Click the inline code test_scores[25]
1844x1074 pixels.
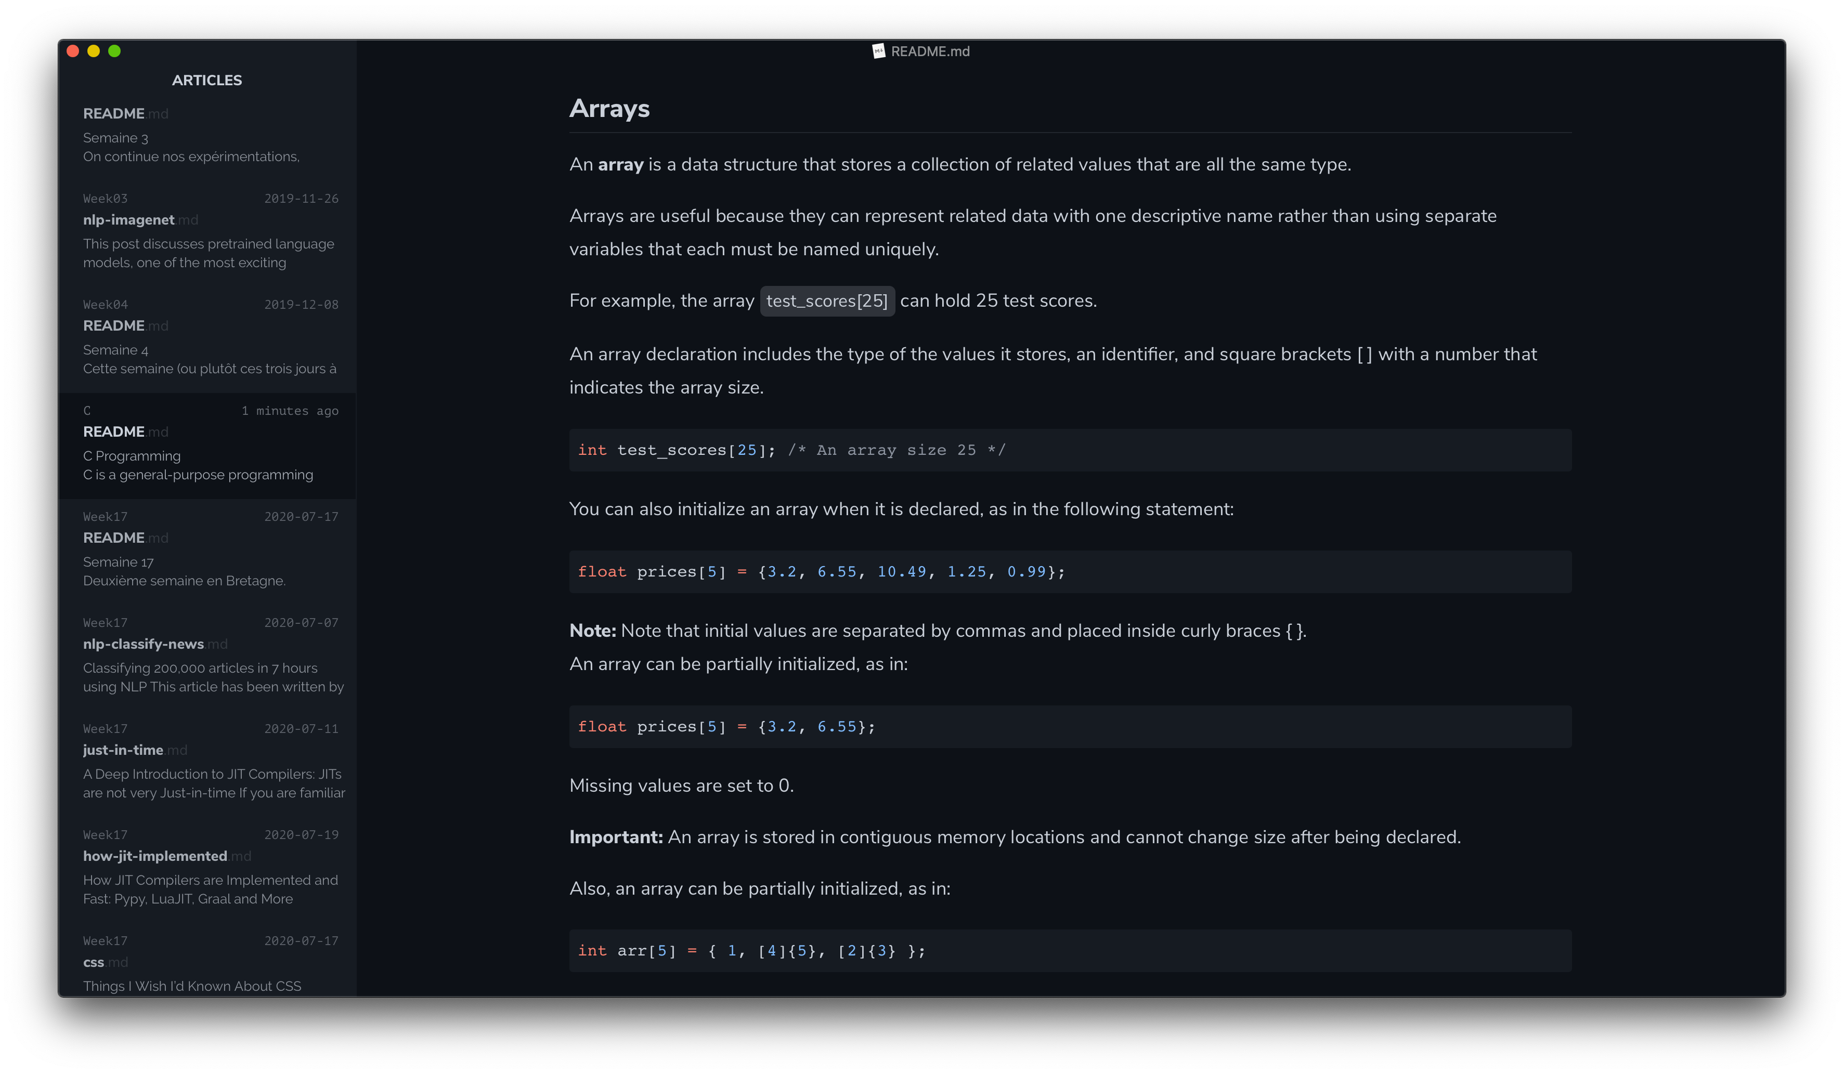click(x=827, y=302)
